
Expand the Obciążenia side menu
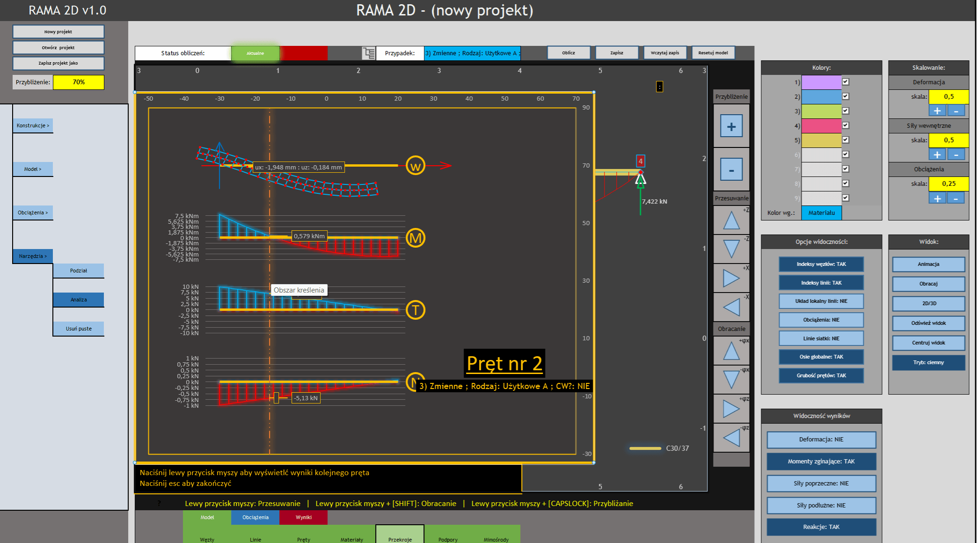(33, 213)
